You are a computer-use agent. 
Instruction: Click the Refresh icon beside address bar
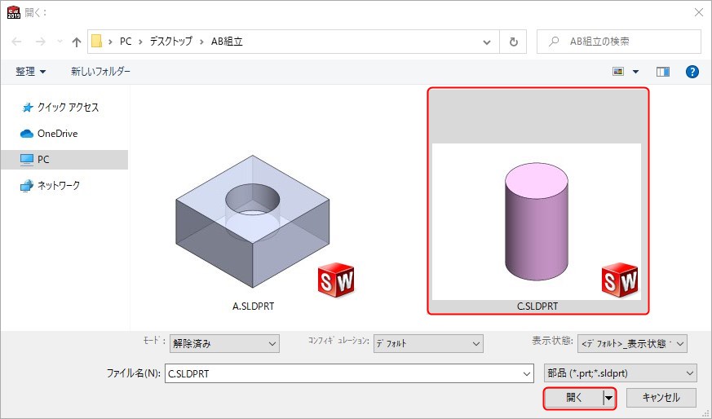[513, 42]
